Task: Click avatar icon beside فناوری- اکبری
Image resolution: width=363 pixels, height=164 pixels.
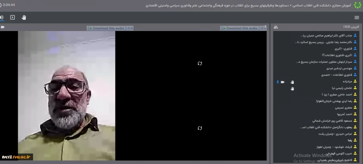Action: pyautogui.click(x=355, y=49)
